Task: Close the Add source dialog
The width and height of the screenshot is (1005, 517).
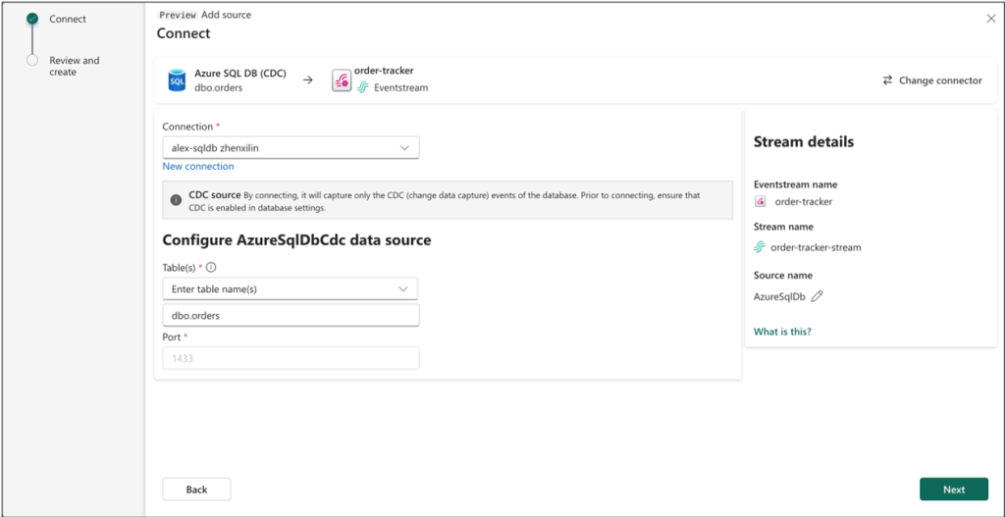Action: 991,19
